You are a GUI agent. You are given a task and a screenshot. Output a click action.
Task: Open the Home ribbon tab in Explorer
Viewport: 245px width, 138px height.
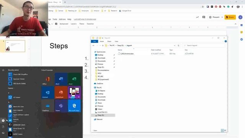(102, 41)
